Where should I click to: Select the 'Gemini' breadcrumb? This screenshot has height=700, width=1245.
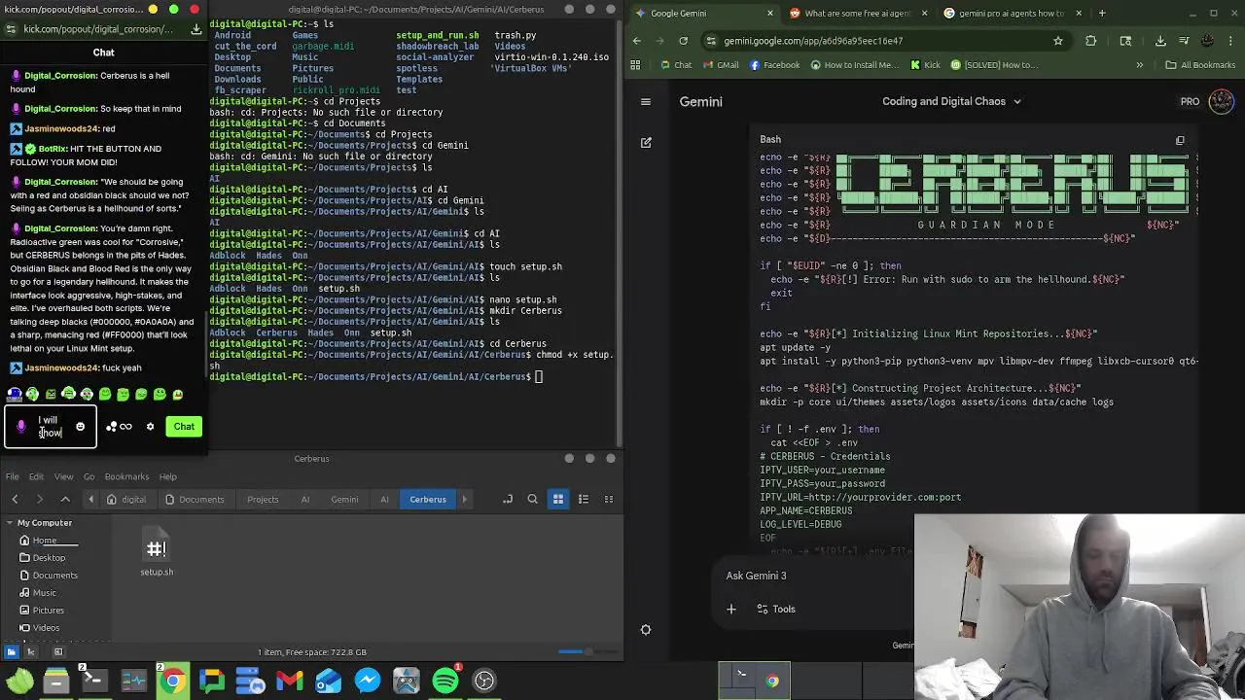coord(344,499)
